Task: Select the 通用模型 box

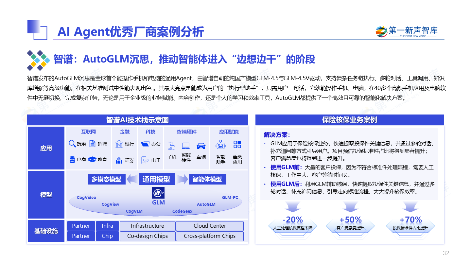Action: pos(156,179)
